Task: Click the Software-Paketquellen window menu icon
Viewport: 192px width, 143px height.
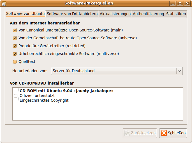Action: [x=4, y=4]
